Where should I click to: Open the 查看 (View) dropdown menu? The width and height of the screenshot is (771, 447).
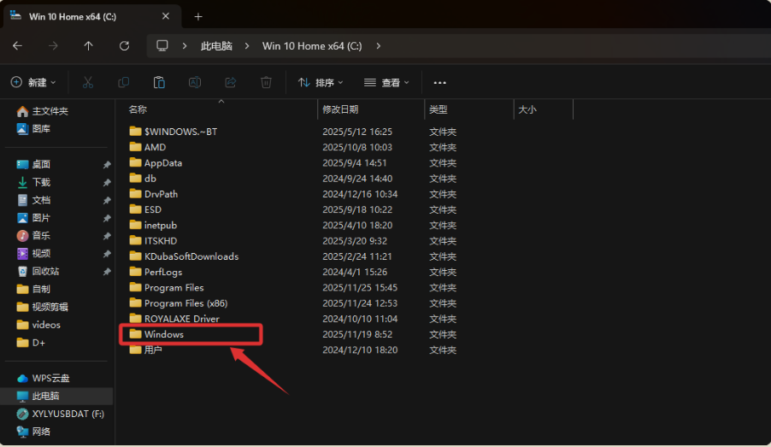[x=386, y=83]
